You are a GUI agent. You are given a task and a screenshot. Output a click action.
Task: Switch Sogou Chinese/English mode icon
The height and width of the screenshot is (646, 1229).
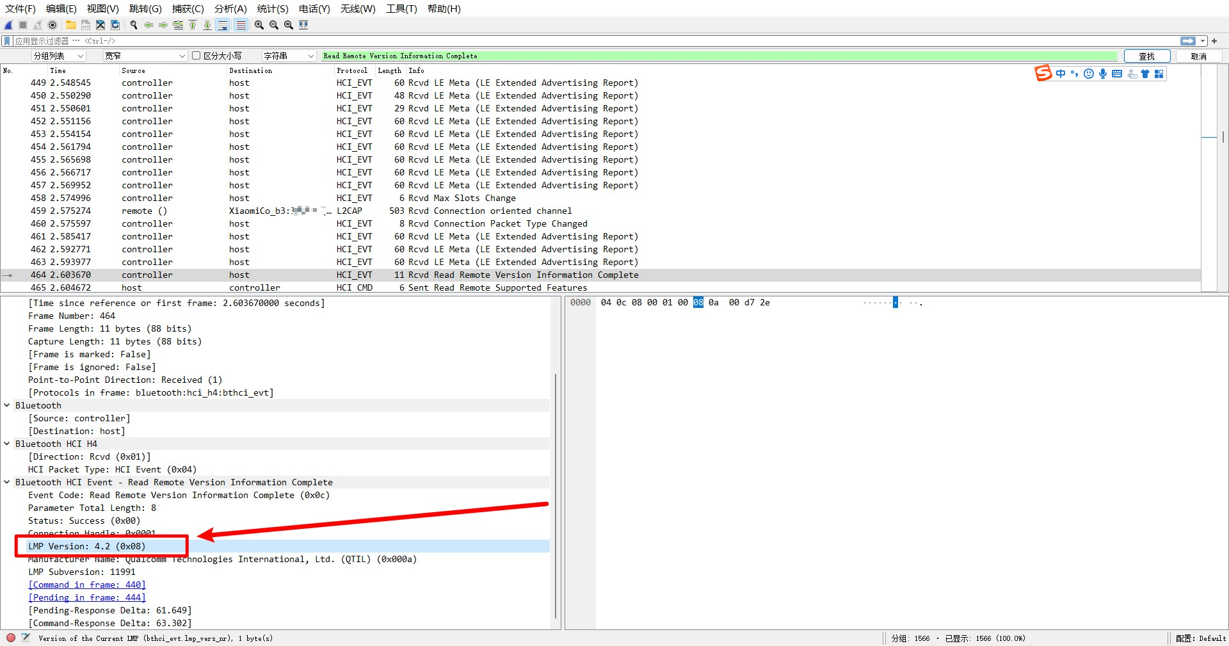pos(1061,74)
